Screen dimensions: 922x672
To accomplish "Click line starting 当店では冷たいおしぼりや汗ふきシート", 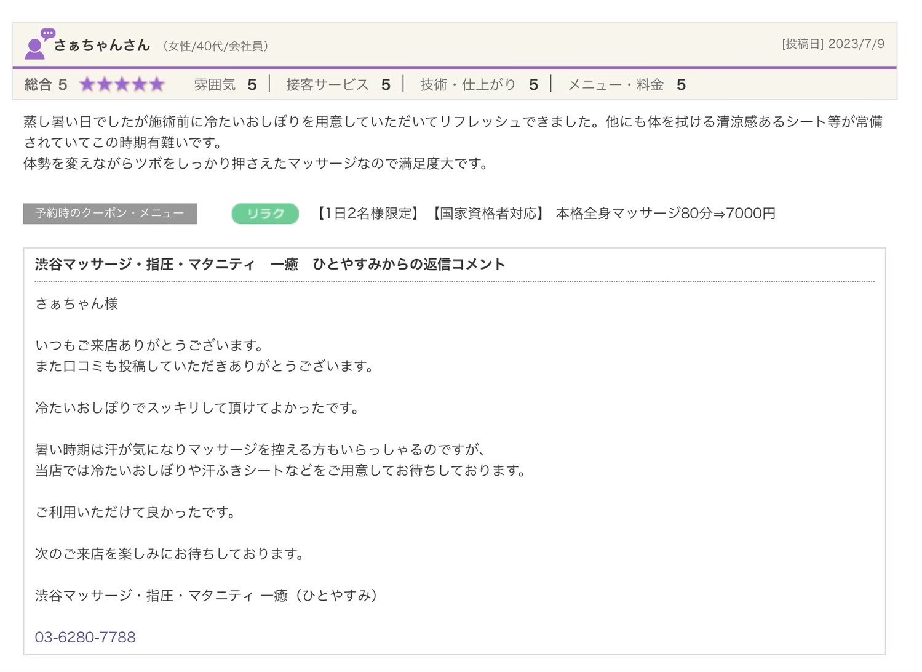I will [x=281, y=471].
